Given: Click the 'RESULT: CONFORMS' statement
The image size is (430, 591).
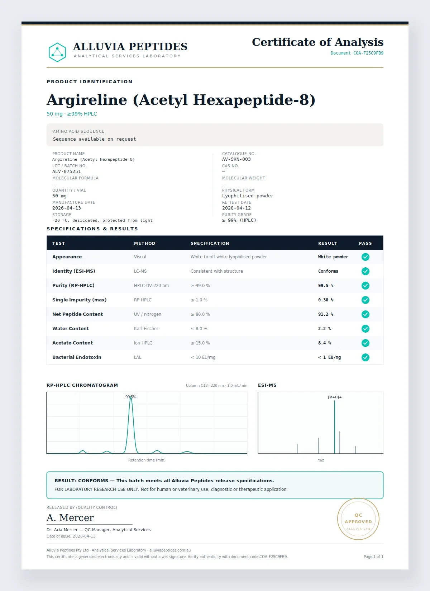Looking at the screenshot, I should [164, 480].
